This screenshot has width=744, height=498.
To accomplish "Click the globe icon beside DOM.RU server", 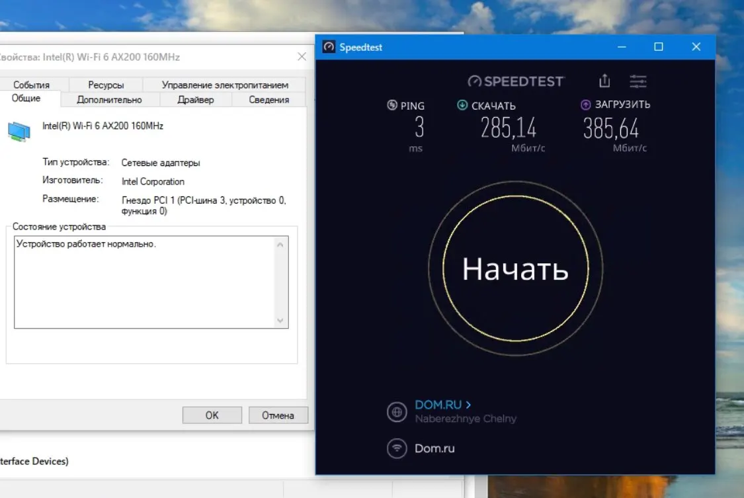I will pos(397,411).
